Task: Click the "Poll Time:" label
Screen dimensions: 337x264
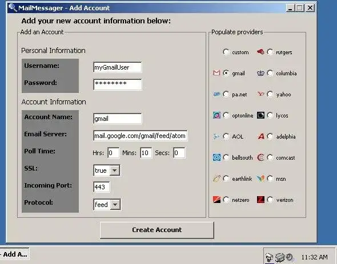Action: (39, 151)
